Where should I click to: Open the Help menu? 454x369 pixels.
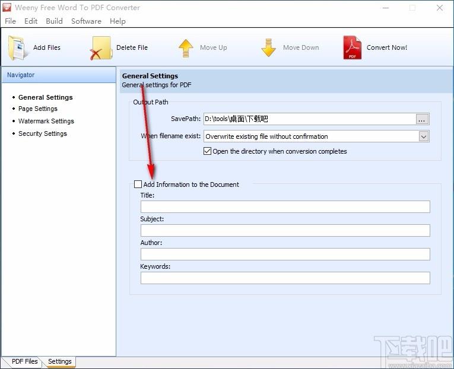(x=118, y=21)
